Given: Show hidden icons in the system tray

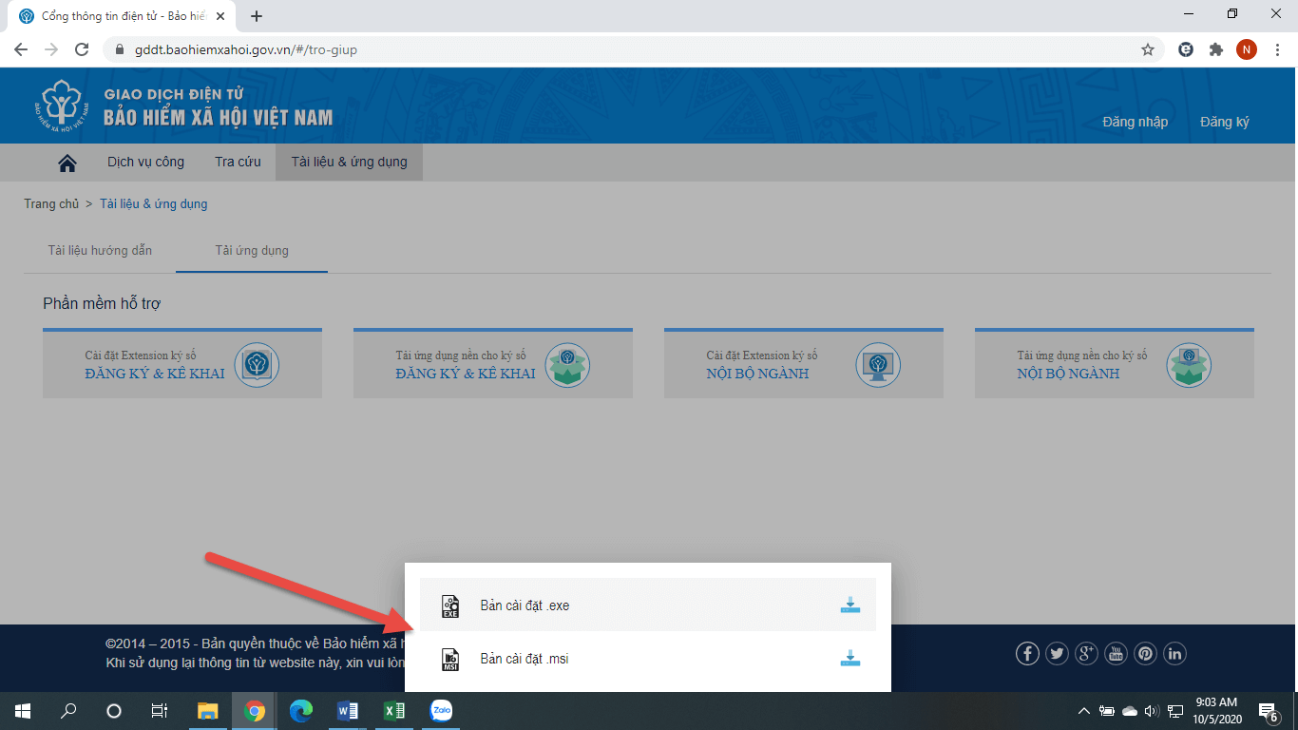Looking at the screenshot, I should click(1083, 711).
